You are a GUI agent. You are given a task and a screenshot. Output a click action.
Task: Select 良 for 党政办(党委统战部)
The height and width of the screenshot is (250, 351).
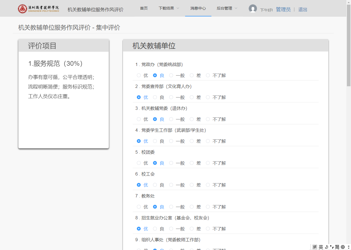[155, 75]
